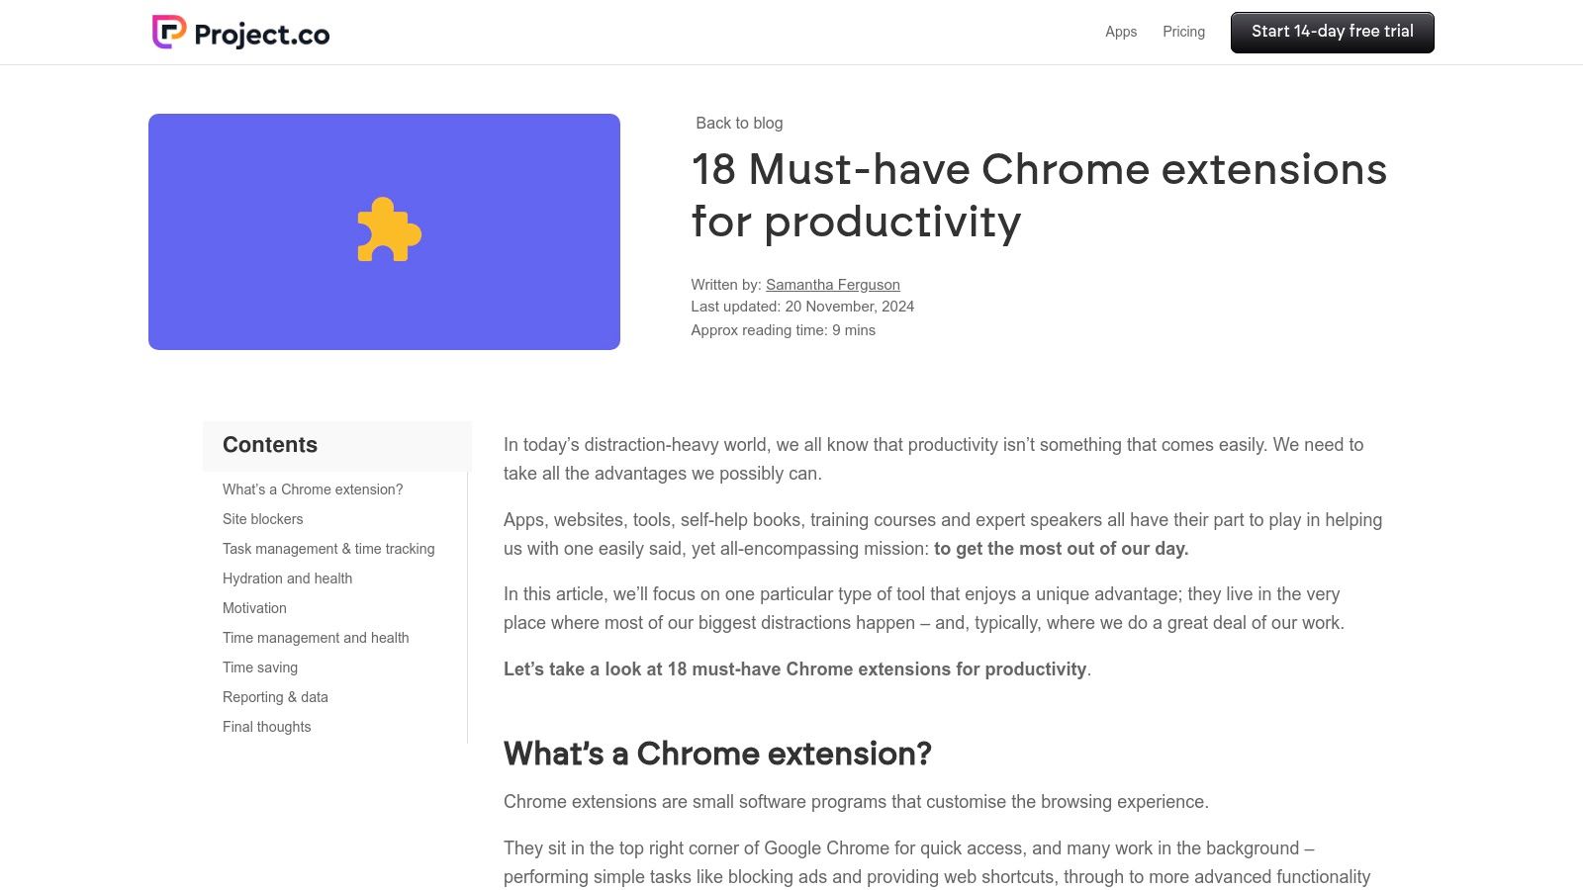Viewport: 1583px width, 890px height.
Task: Click the Approx reading time text
Action: click(783, 330)
